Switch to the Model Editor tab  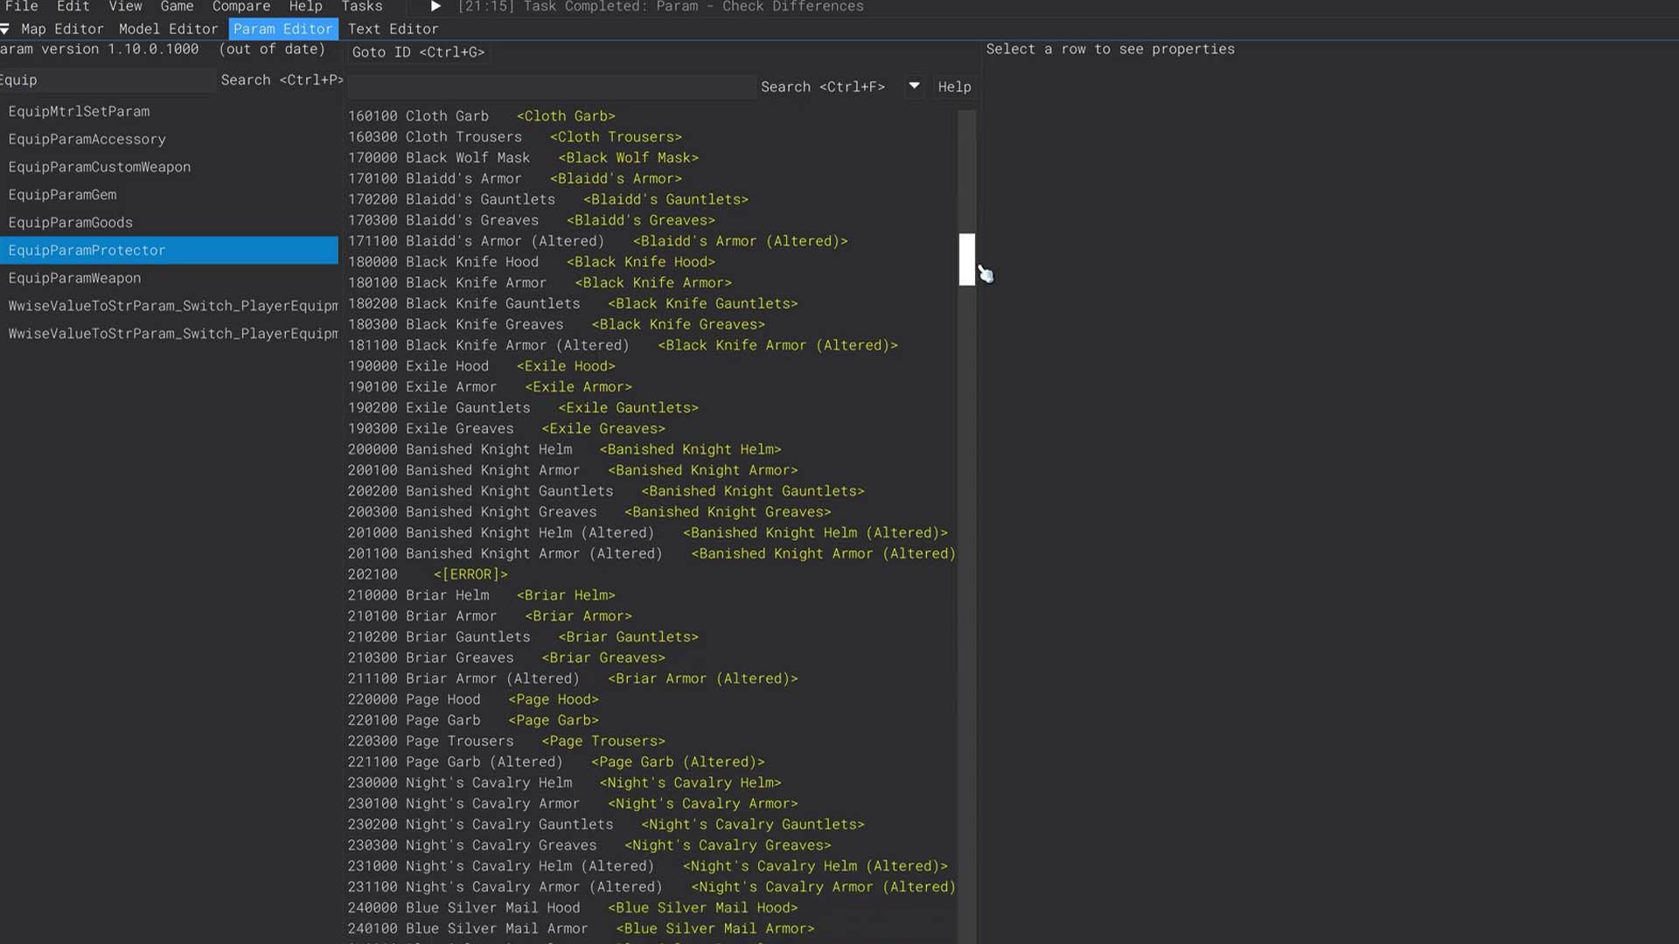168,29
